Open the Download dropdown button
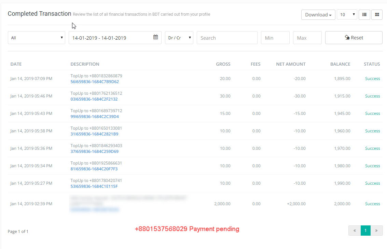 (x=318, y=15)
